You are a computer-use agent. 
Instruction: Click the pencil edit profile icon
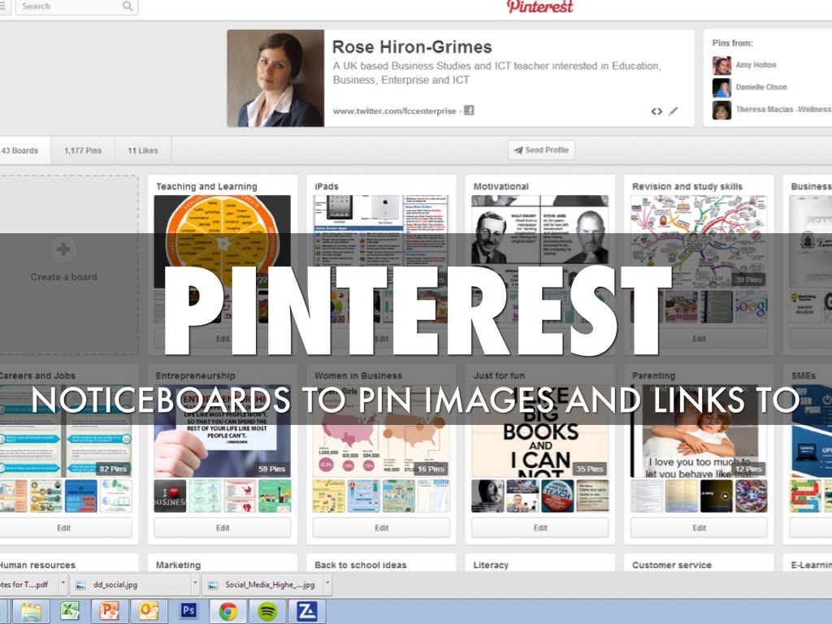673,111
